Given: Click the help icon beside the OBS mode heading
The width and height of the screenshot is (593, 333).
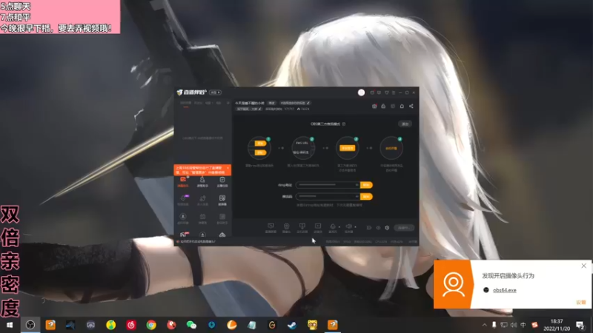Looking at the screenshot, I should click(343, 124).
